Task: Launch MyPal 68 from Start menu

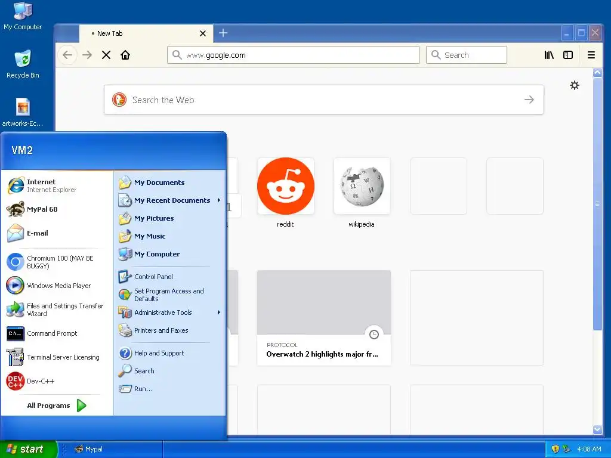Action: tap(57, 209)
